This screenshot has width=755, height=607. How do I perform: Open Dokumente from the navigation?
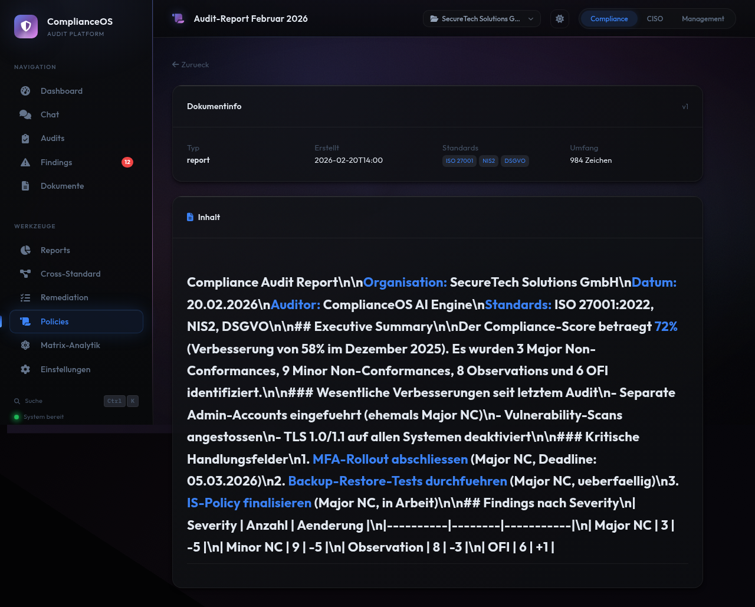(62, 186)
